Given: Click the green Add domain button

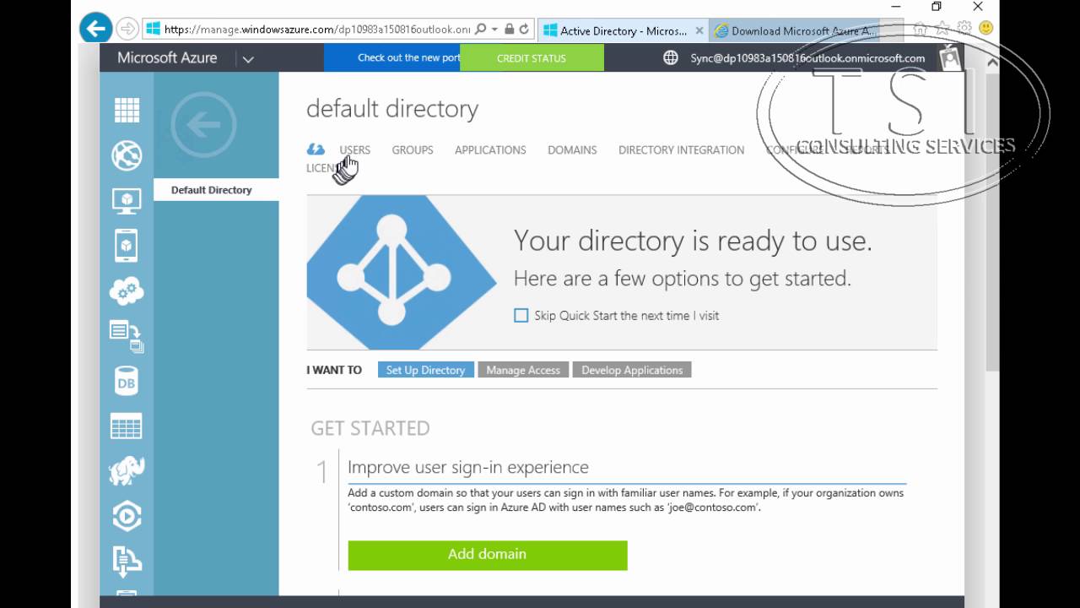Looking at the screenshot, I should [x=488, y=555].
